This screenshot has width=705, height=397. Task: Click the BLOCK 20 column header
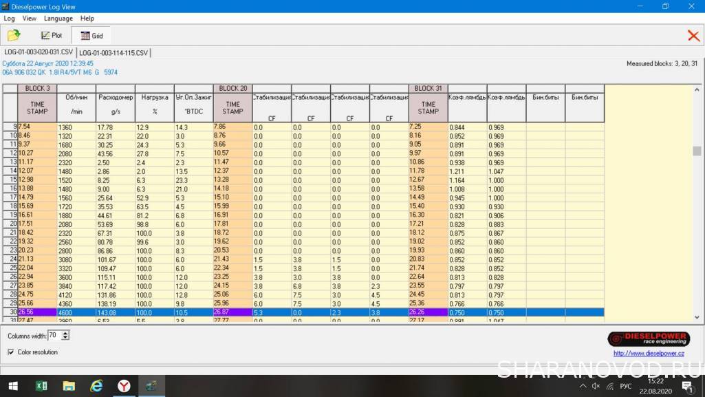tap(232, 88)
